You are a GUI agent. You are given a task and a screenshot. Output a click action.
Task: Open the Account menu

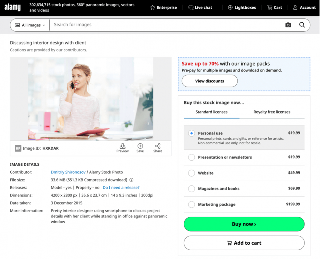[x=304, y=7]
